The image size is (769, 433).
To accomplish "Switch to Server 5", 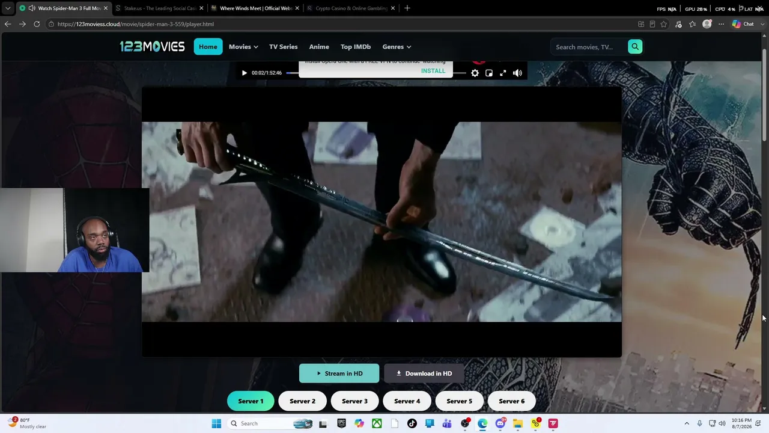I will tap(459, 401).
